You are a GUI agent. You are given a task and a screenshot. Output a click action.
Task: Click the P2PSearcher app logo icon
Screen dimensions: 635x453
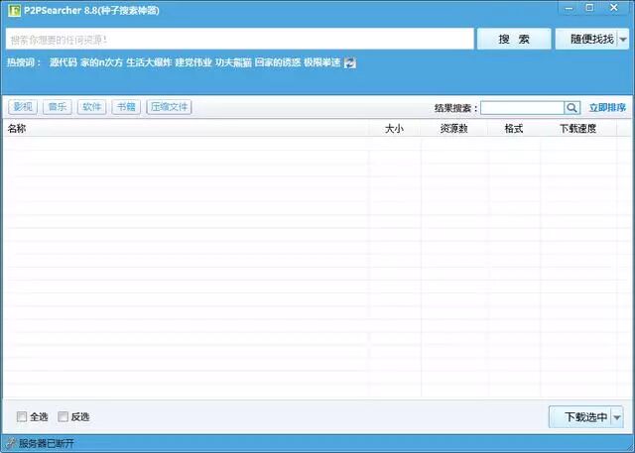click(x=14, y=10)
